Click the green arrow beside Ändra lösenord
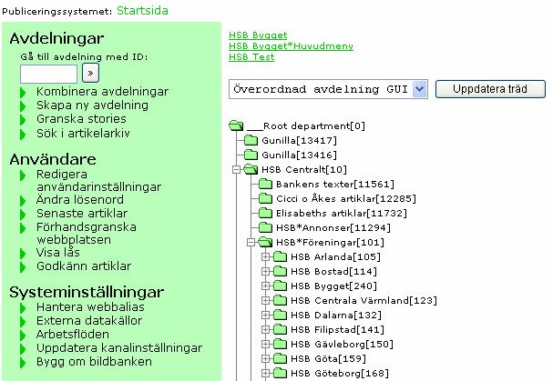Image resolution: width=553 pixels, height=381 pixels. [x=23, y=201]
